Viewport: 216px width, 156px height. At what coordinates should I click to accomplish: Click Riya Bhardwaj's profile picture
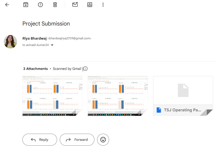coord(10,42)
